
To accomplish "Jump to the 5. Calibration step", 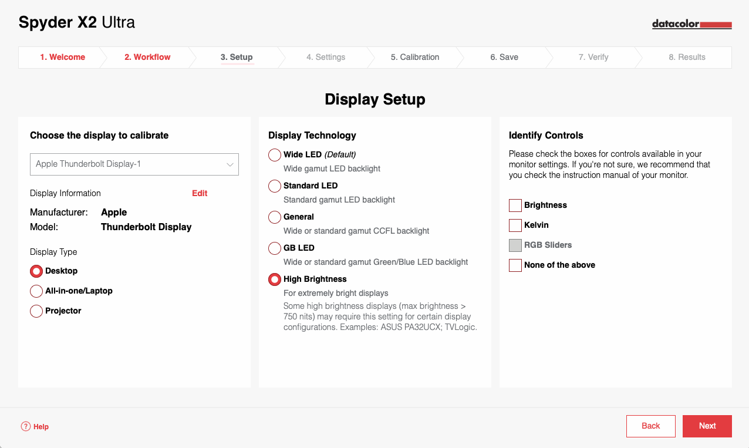I will coord(415,57).
